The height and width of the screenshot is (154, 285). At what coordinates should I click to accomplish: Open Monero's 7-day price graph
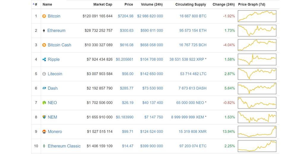257,131
